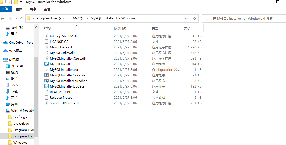The image size is (286, 145).
Task: Open the quick access toolbar customize dropdown
Action: (x=21, y=2)
